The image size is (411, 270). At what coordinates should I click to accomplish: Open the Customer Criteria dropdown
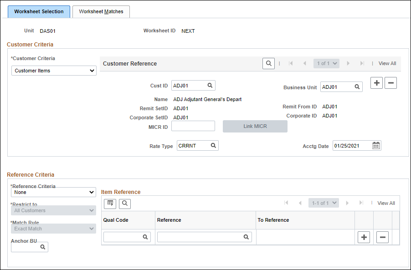click(x=53, y=71)
